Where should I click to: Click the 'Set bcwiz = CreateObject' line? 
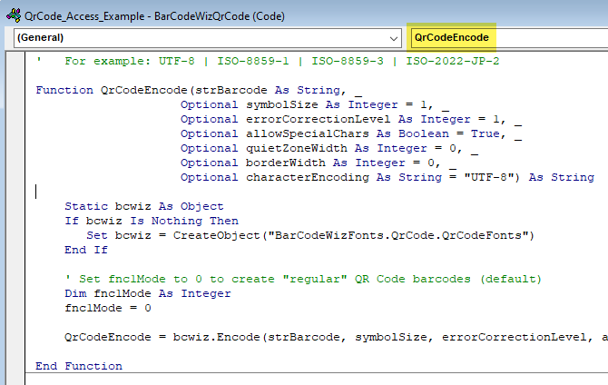click(x=310, y=235)
